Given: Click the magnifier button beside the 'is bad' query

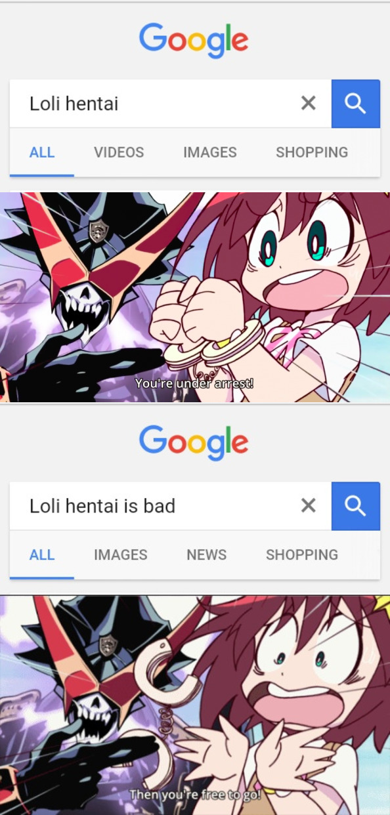Looking at the screenshot, I should [356, 506].
